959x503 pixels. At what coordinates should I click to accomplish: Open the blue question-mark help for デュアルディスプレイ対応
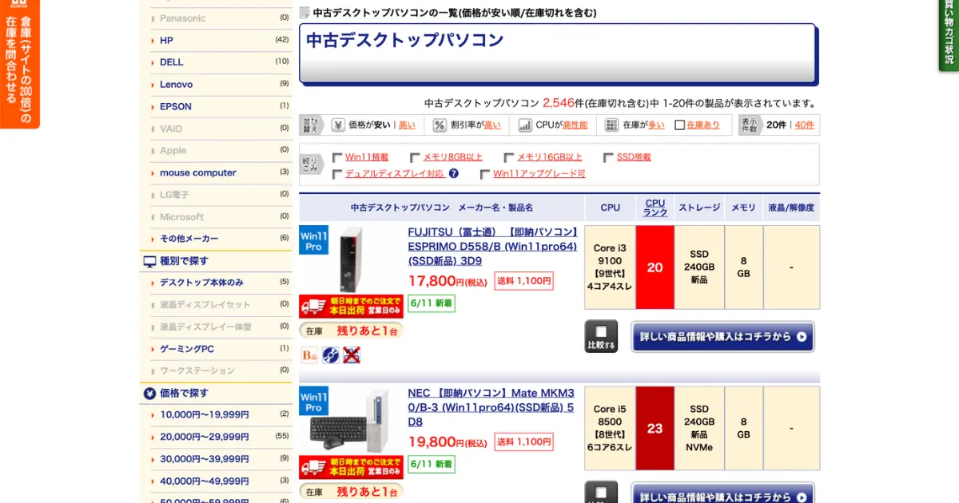[x=454, y=173]
